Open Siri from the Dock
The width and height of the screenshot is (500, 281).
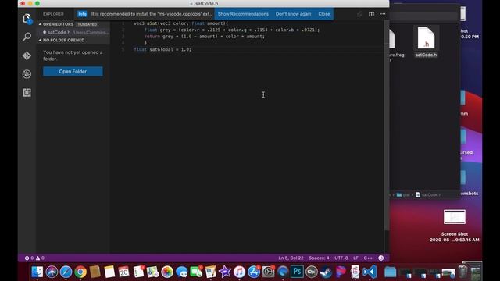click(x=52, y=272)
